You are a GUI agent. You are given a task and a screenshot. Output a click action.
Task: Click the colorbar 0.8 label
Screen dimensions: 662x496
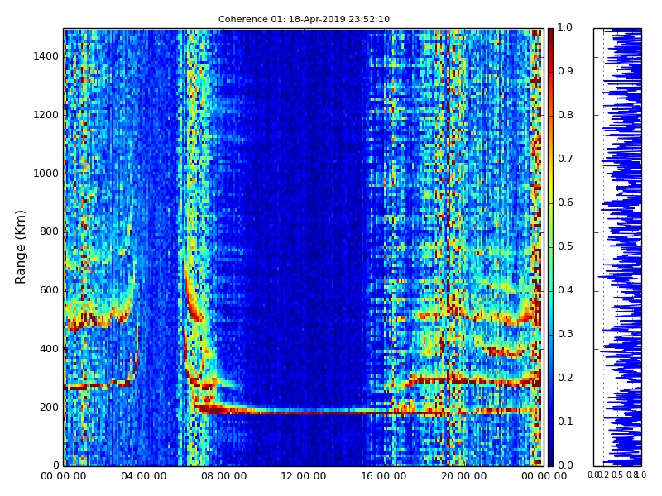coord(565,115)
